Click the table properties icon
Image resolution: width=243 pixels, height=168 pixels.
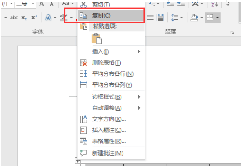click(83, 141)
